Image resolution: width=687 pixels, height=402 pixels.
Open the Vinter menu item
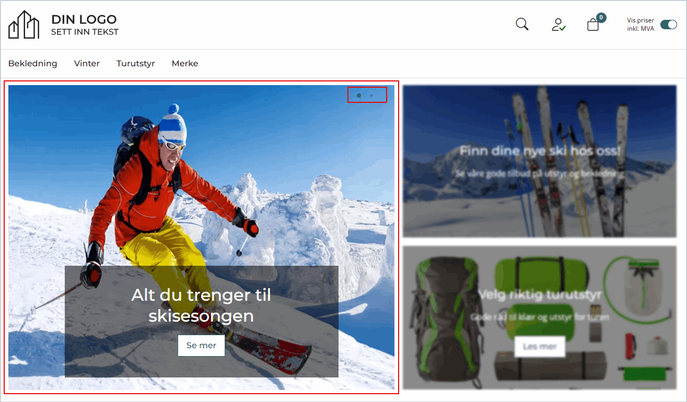87,64
